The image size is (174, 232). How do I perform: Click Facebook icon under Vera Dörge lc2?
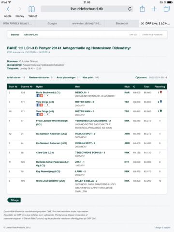point(38,115)
